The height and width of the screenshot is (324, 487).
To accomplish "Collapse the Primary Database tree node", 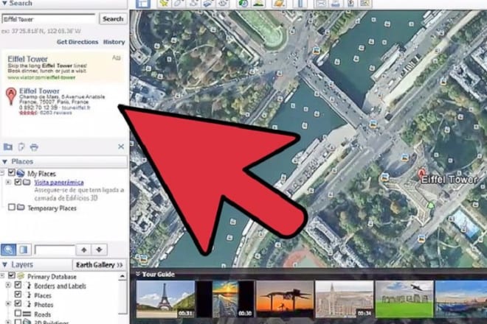I will pos(2,275).
